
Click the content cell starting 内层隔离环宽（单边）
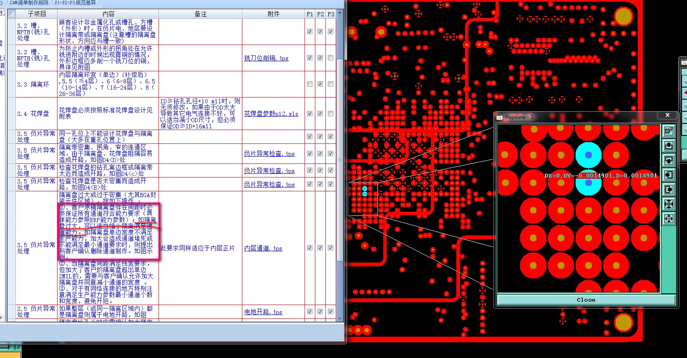[108, 84]
